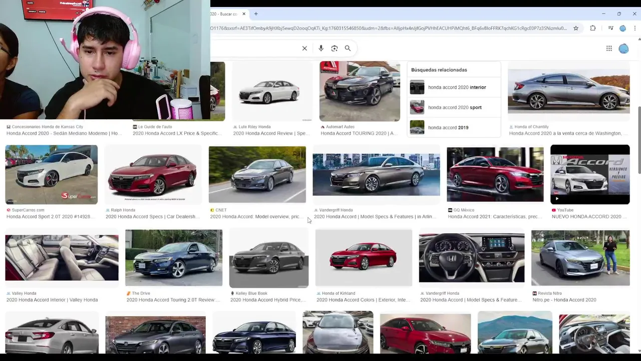The image size is (641, 361).
Task: Open Google Lens image search icon
Action: (x=335, y=48)
